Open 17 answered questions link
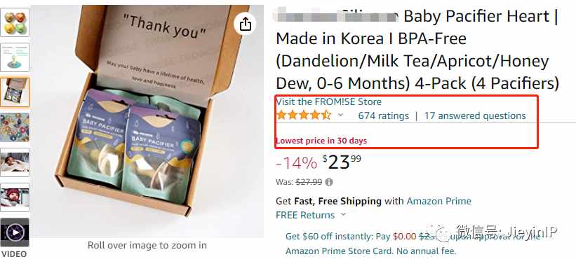 pyautogui.click(x=475, y=115)
